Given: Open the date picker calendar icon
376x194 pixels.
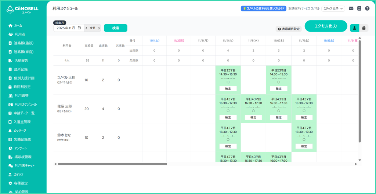Looking at the screenshot, I should (x=79, y=28).
